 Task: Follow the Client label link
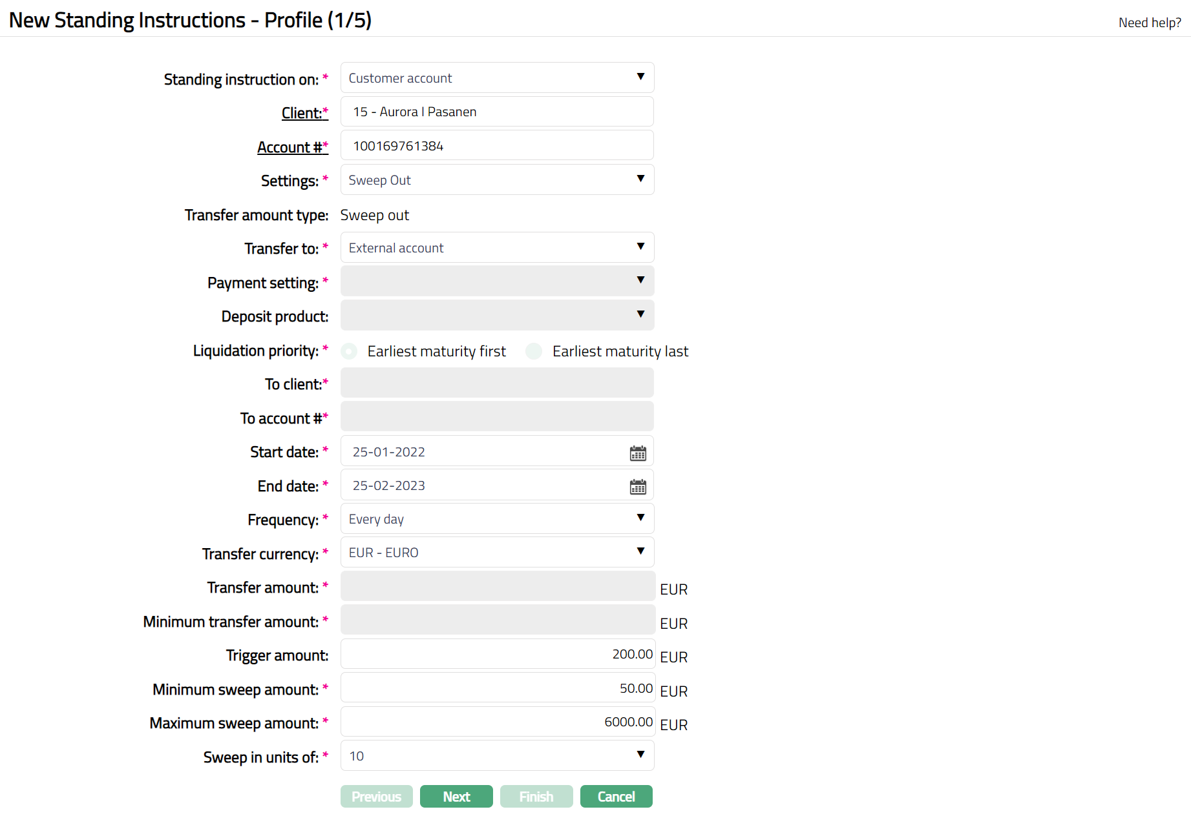click(x=302, y=113)
